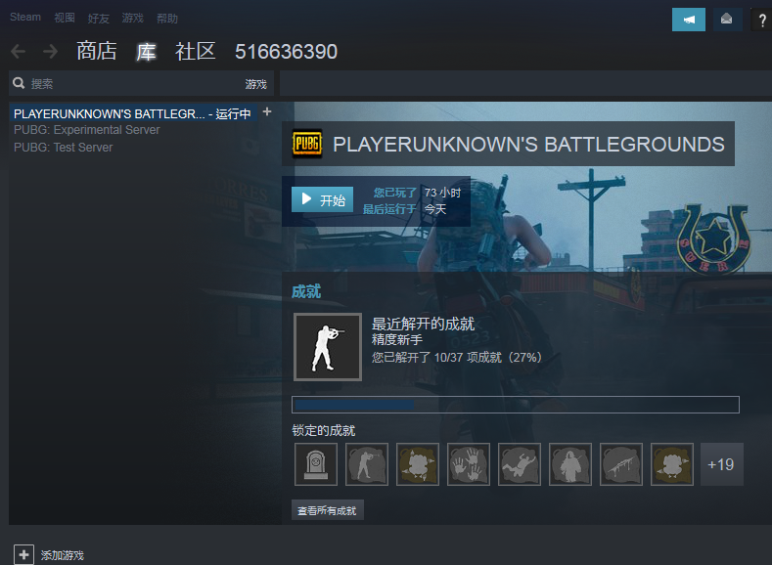Switch to the 库 tab

pyautogui.click(x=146, y=52)
